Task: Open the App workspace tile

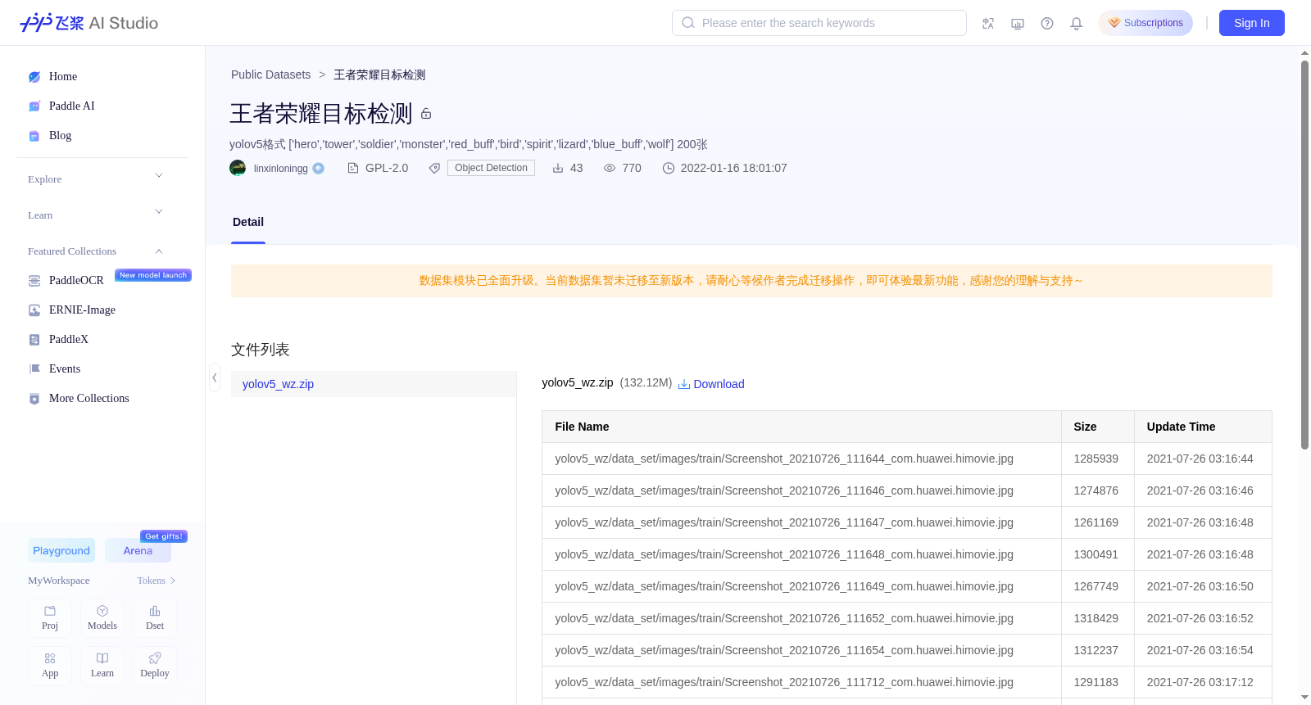Action: 50,666
